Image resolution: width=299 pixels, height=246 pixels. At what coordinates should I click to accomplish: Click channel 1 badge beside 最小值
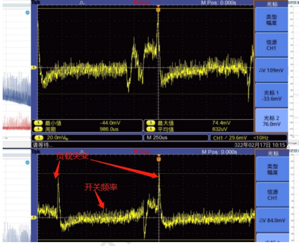[38, 123]
